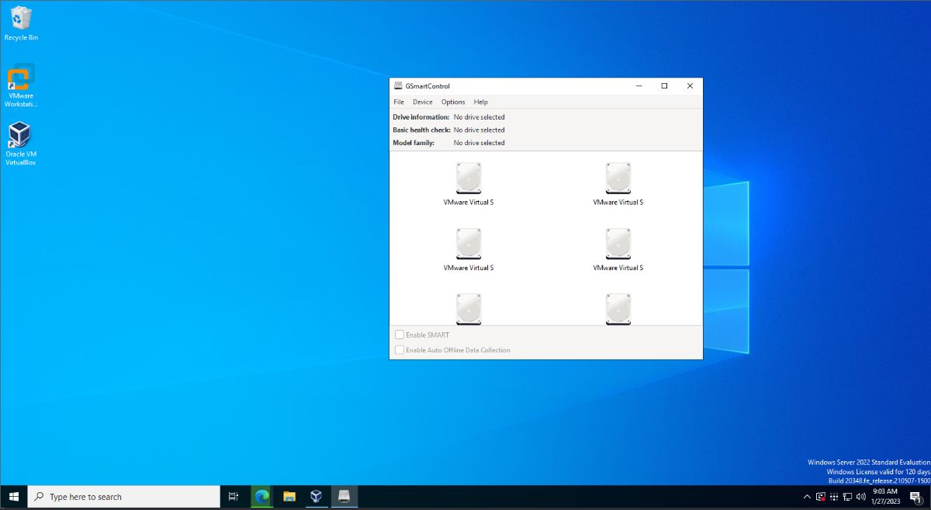Select the bottom-right drive icon
This screenshot has width=931, height=510.
[618, 307]
